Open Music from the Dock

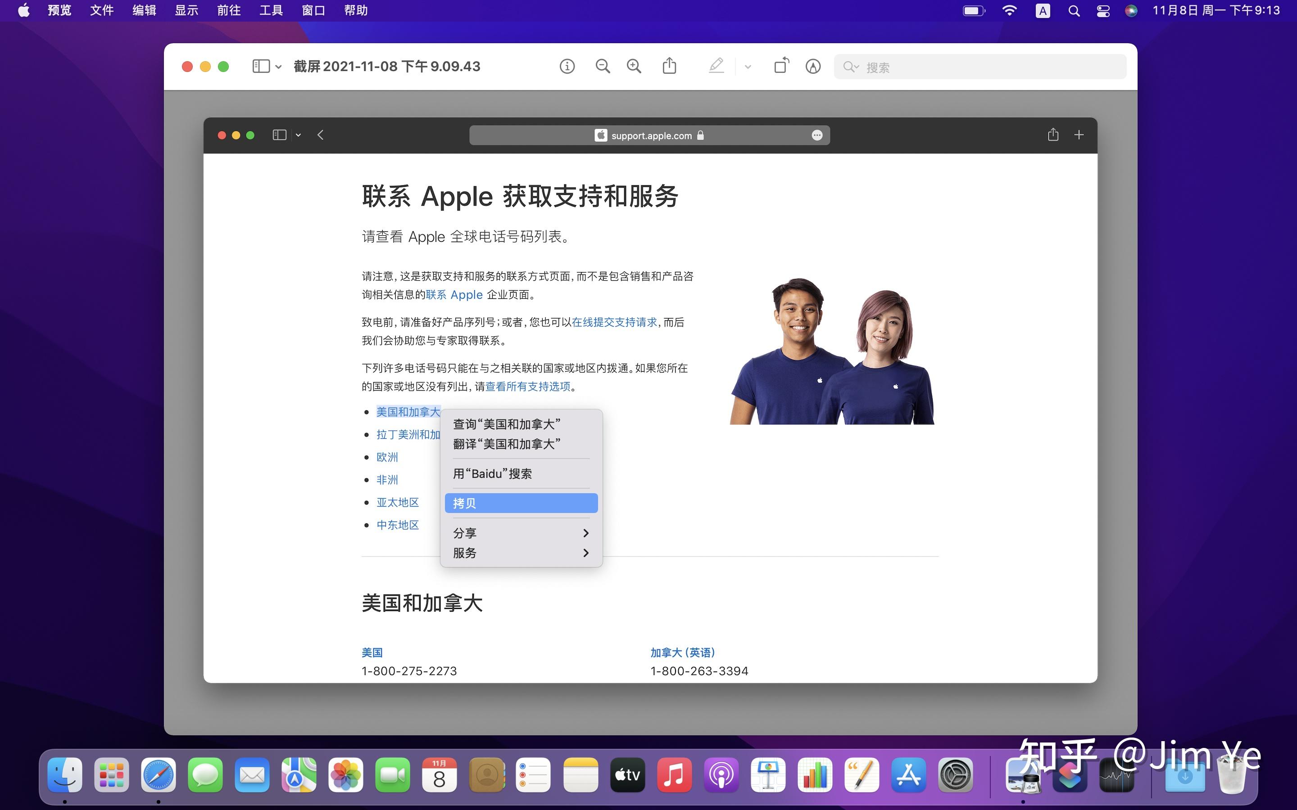click(674, 774)
